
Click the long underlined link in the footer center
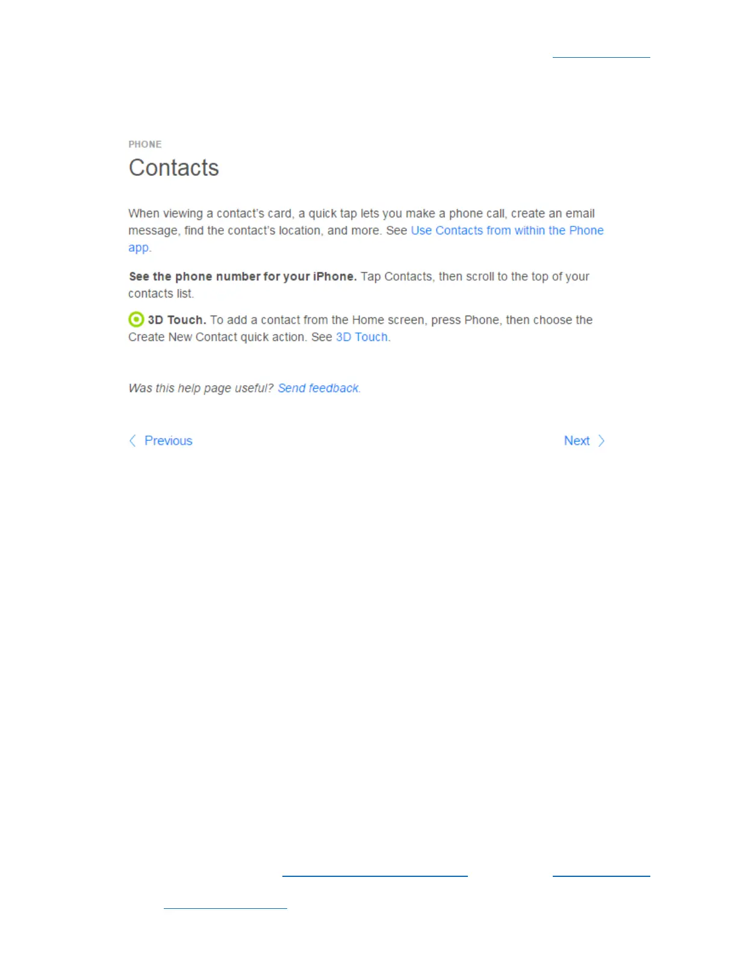pyautogui.click(x=375, y=875)
